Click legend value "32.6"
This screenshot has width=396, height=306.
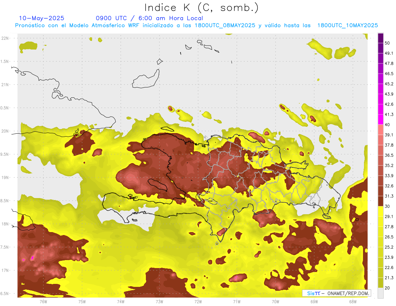pyautogui.click(x=389, y=186)
